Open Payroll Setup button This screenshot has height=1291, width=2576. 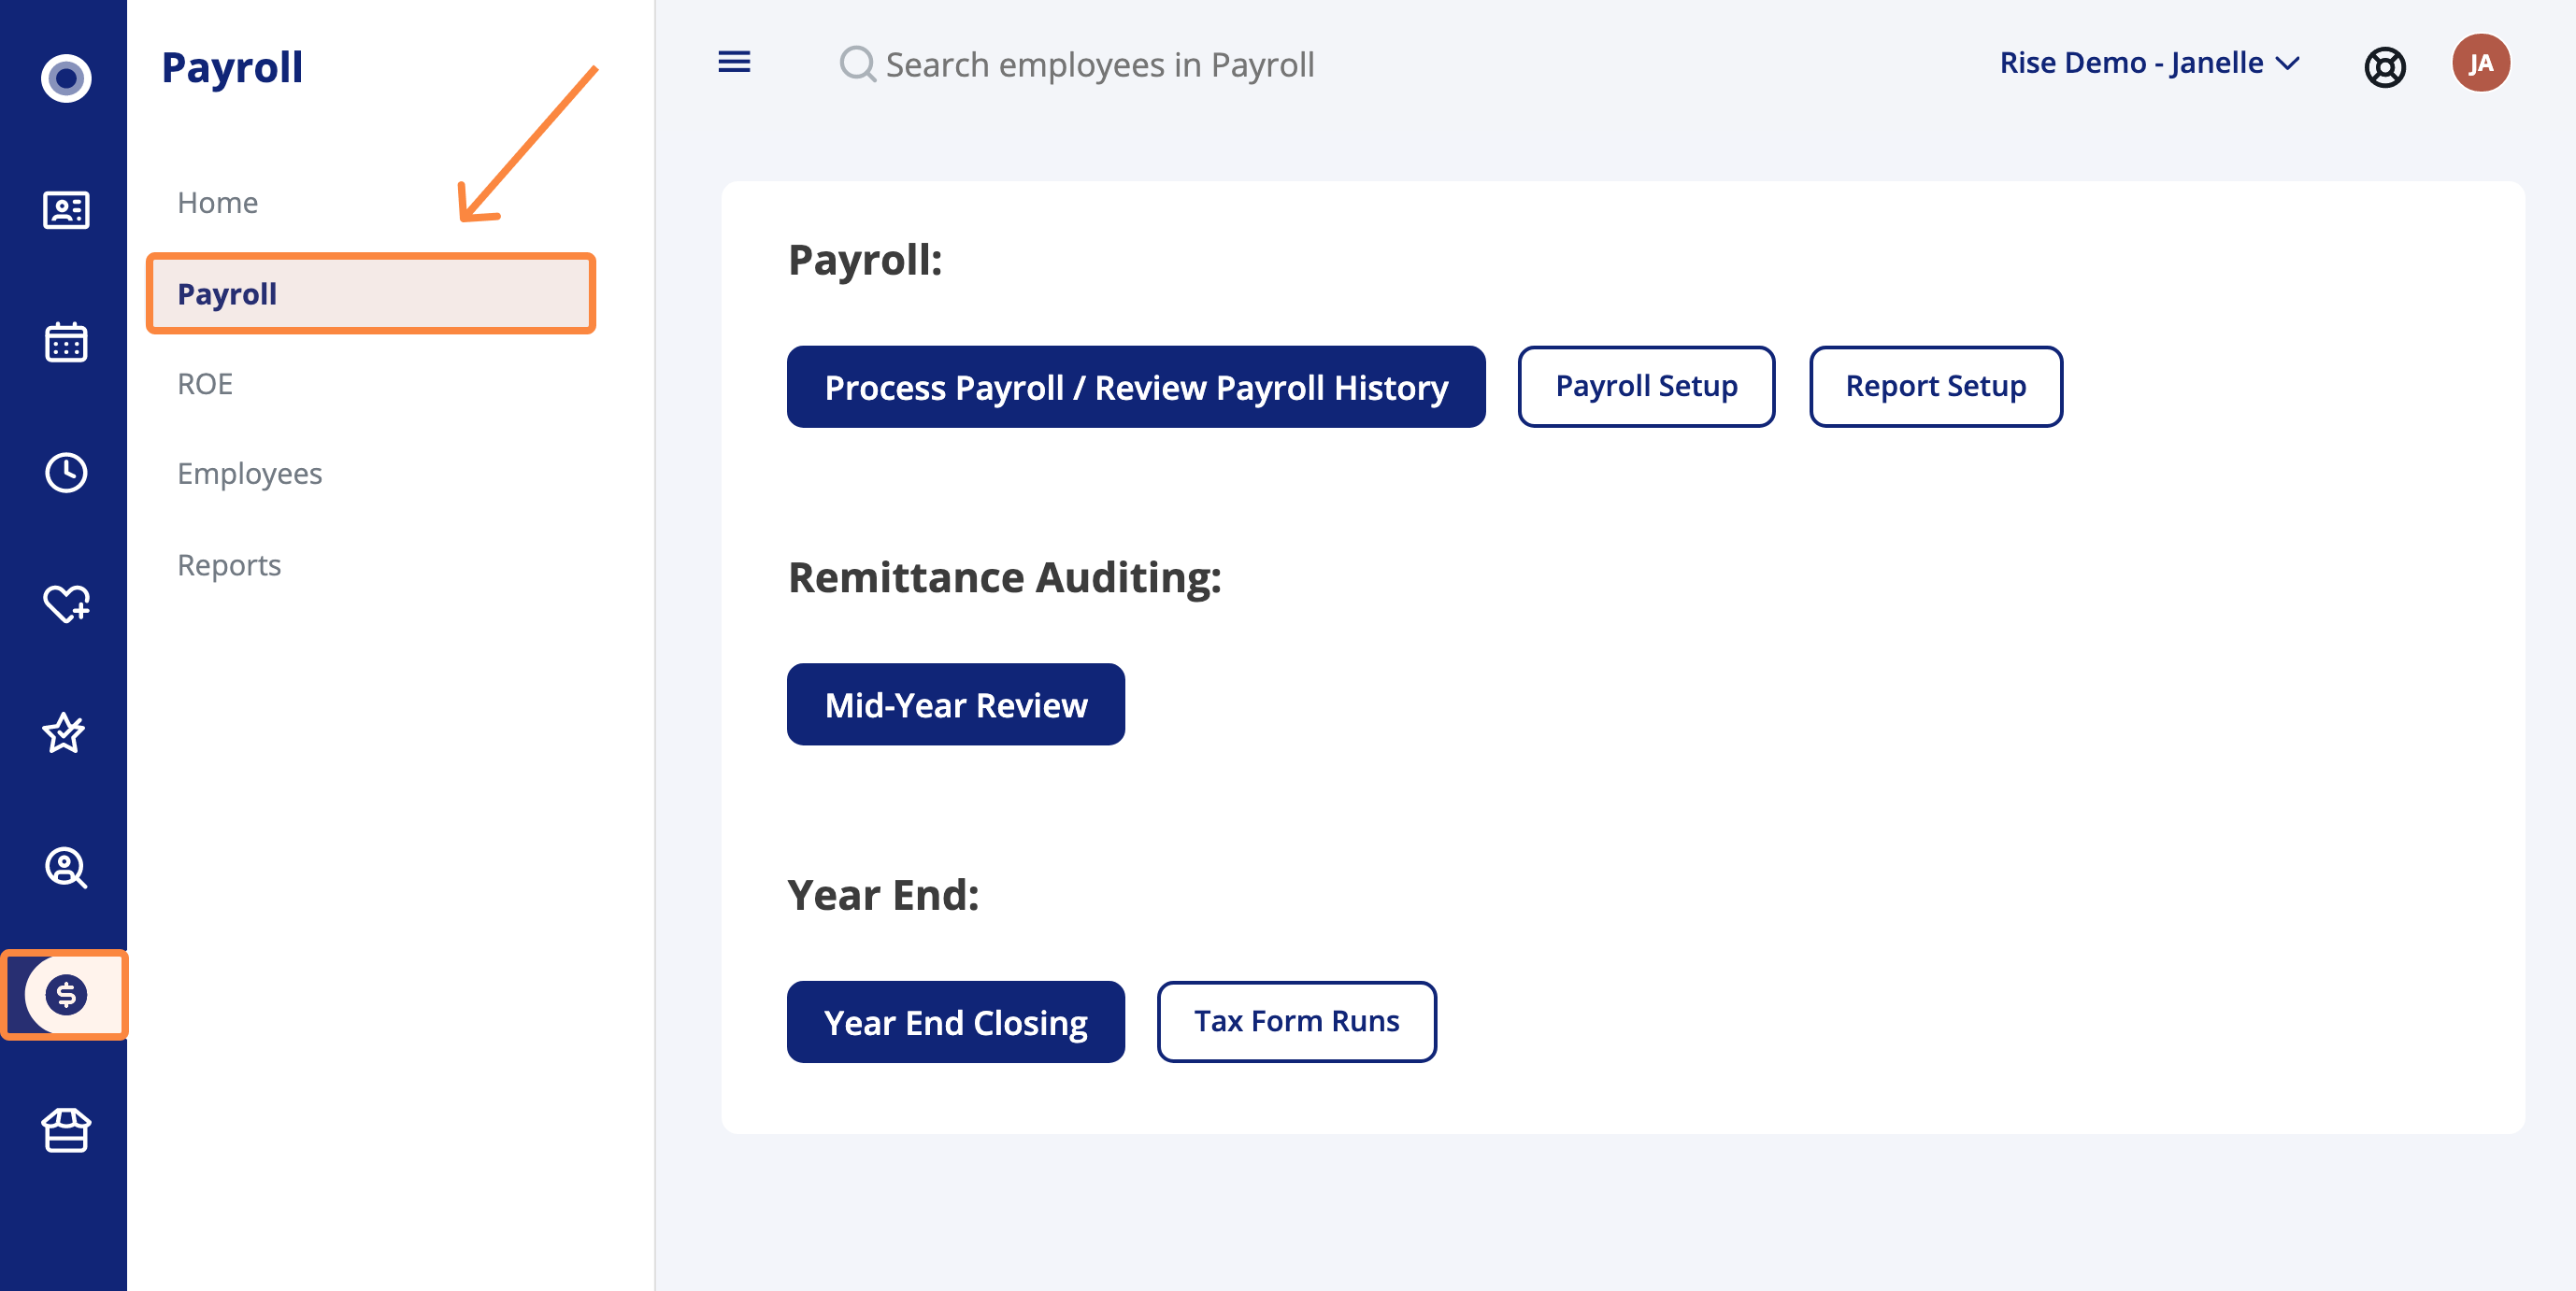(x=1646, y=387)
